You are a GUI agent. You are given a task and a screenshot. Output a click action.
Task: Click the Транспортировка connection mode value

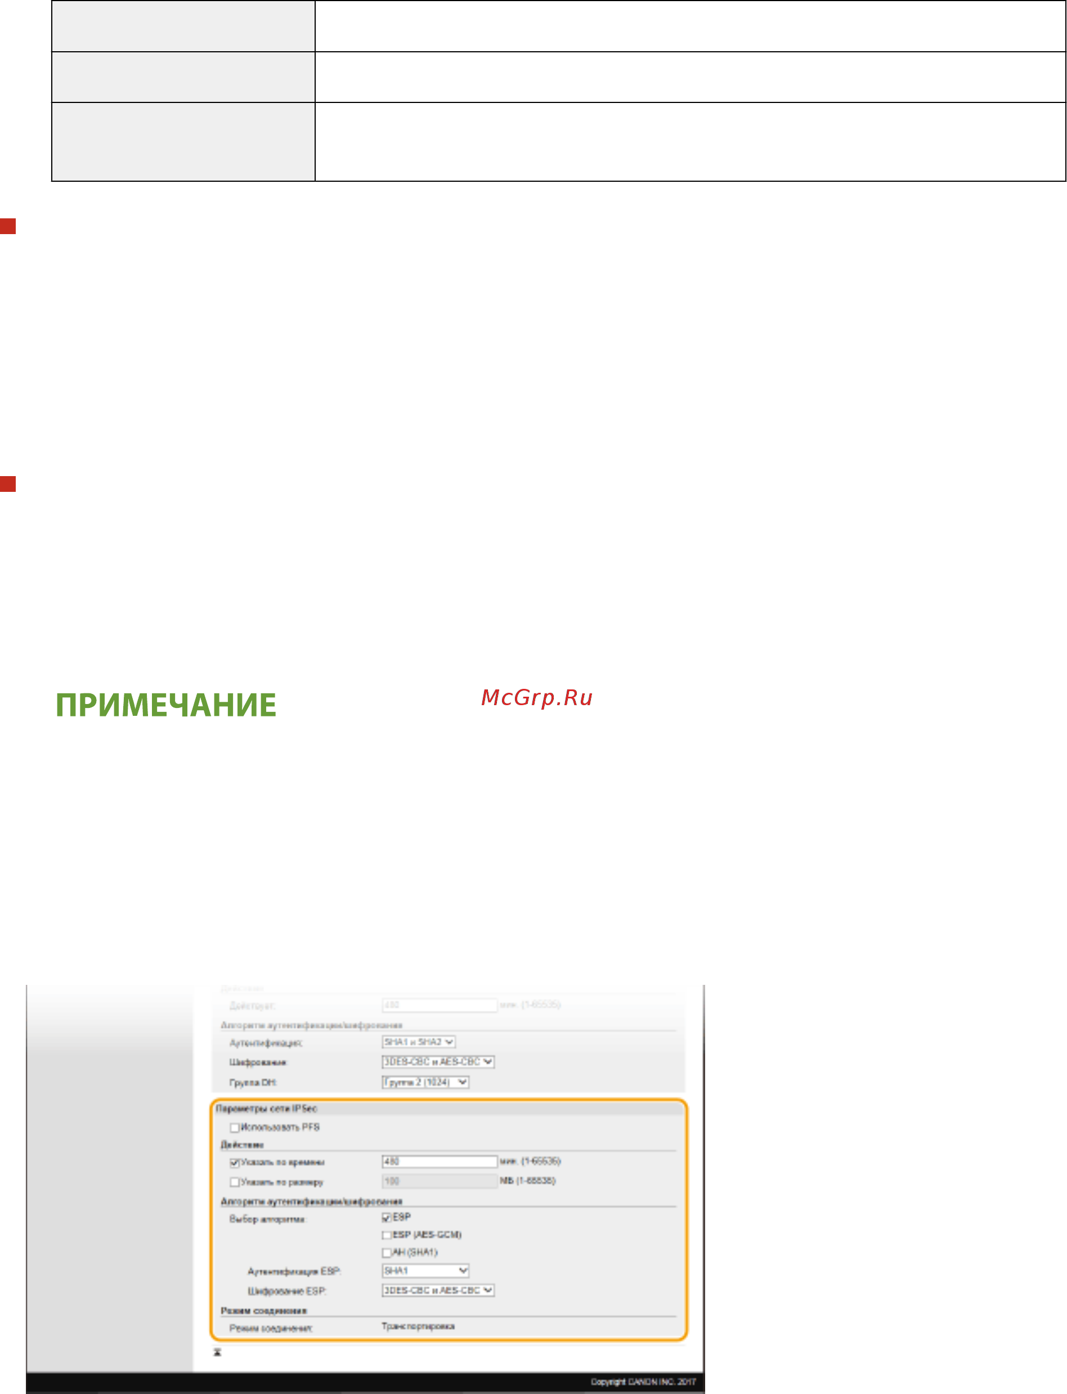418,1326
